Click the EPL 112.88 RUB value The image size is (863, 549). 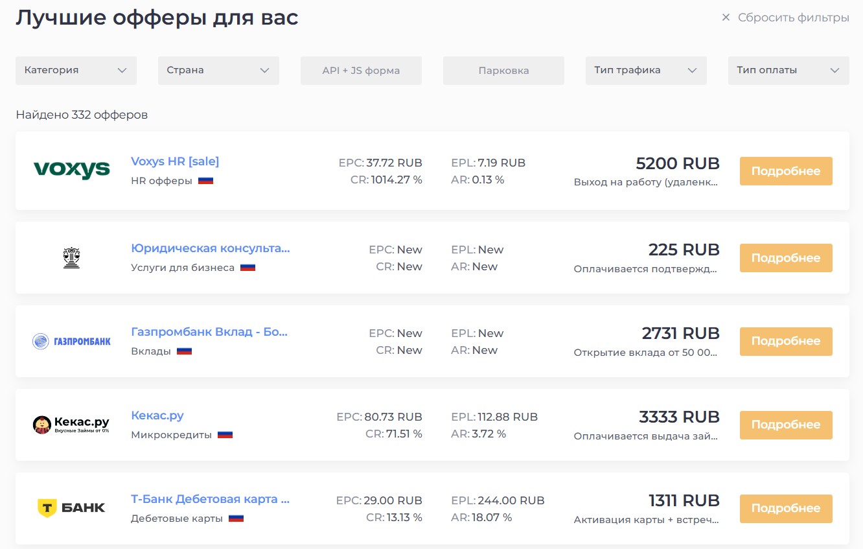pyautogui.click(x=507, y=417)
